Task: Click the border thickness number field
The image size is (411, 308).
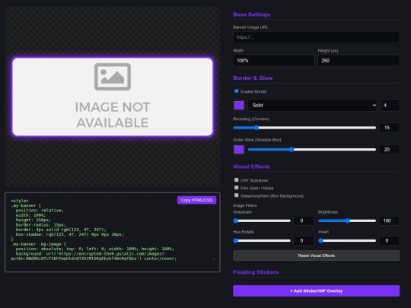Action: point(390,105)
